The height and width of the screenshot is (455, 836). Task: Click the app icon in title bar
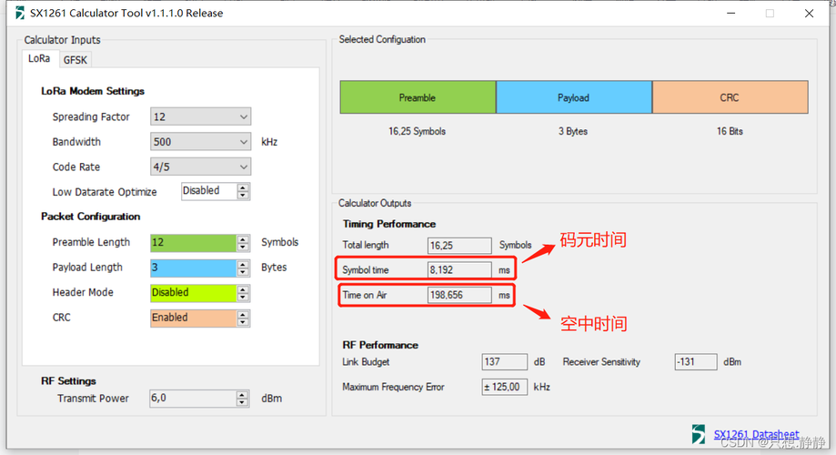(x=20, y=13)
